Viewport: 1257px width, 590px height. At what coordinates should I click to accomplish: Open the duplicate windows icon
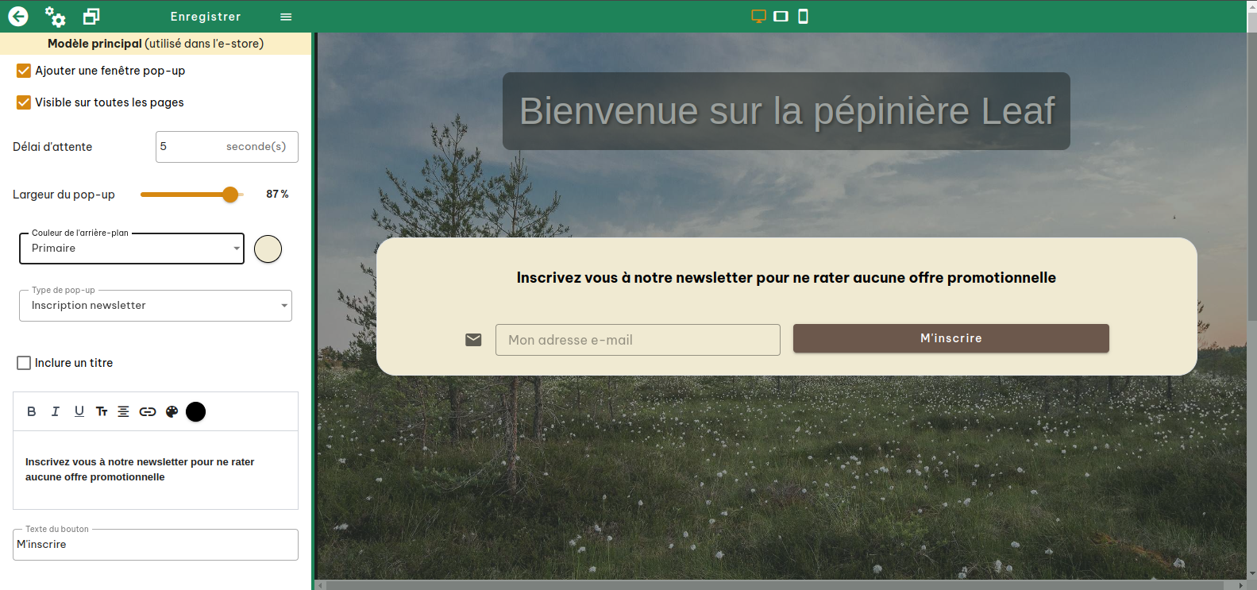tap(91, 16)
